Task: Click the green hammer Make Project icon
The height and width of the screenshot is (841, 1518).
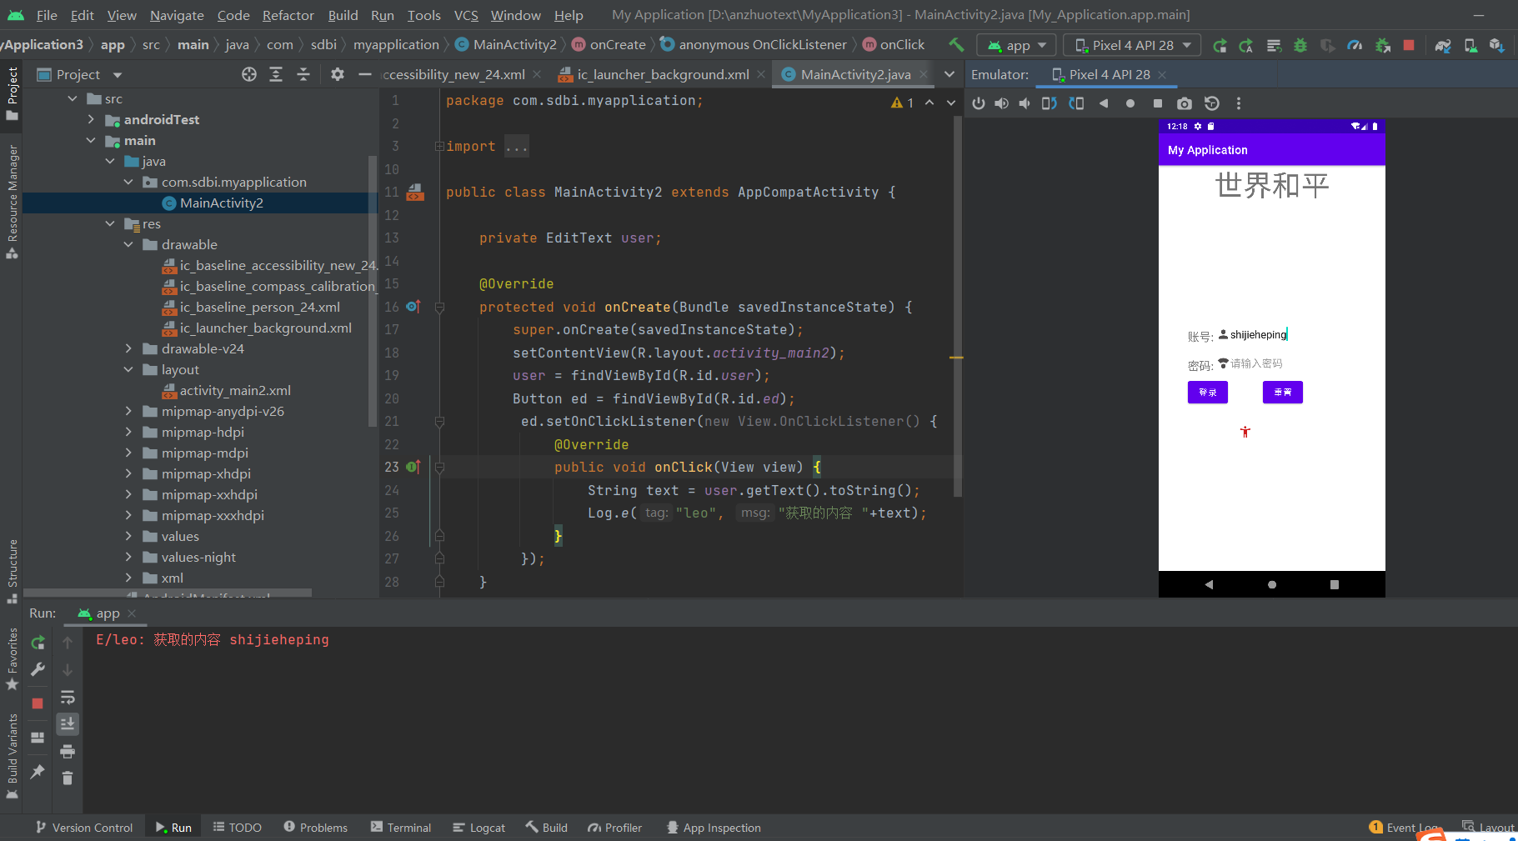Action: click(956, 45)
